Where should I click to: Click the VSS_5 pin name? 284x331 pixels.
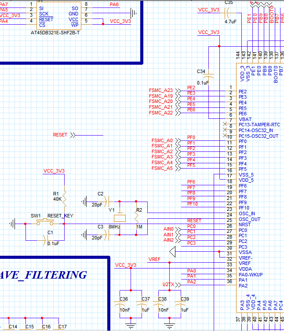[x=246, y=175]
